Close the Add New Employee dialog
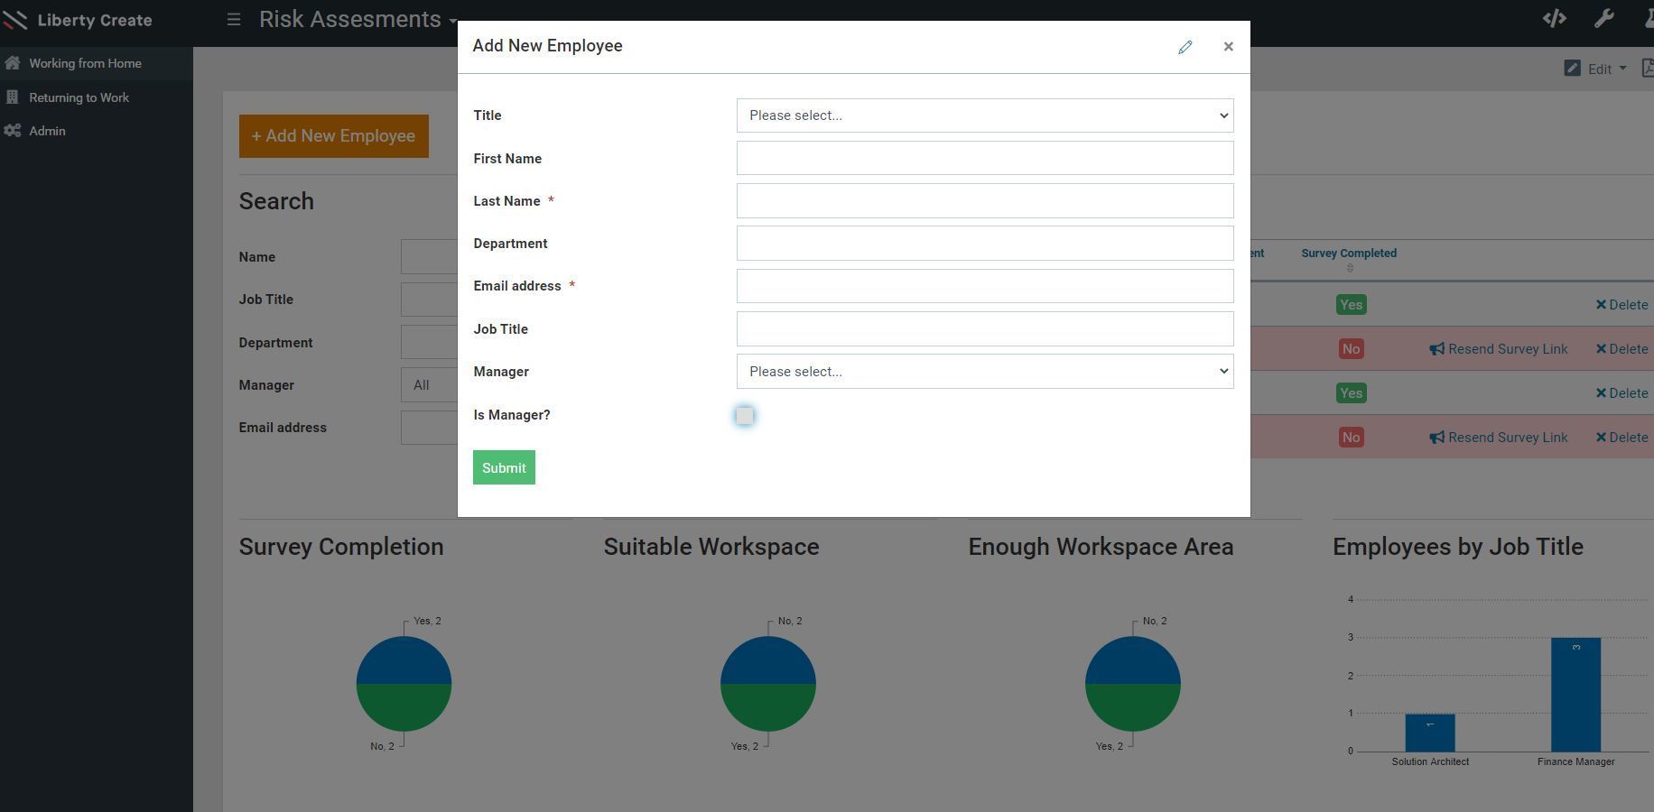1654x812 pixels. coord(1228,47)
